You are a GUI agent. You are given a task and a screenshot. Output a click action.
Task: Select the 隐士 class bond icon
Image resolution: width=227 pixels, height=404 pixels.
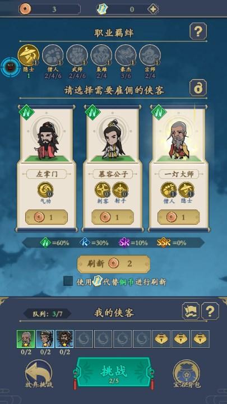[x=29, y=55]
